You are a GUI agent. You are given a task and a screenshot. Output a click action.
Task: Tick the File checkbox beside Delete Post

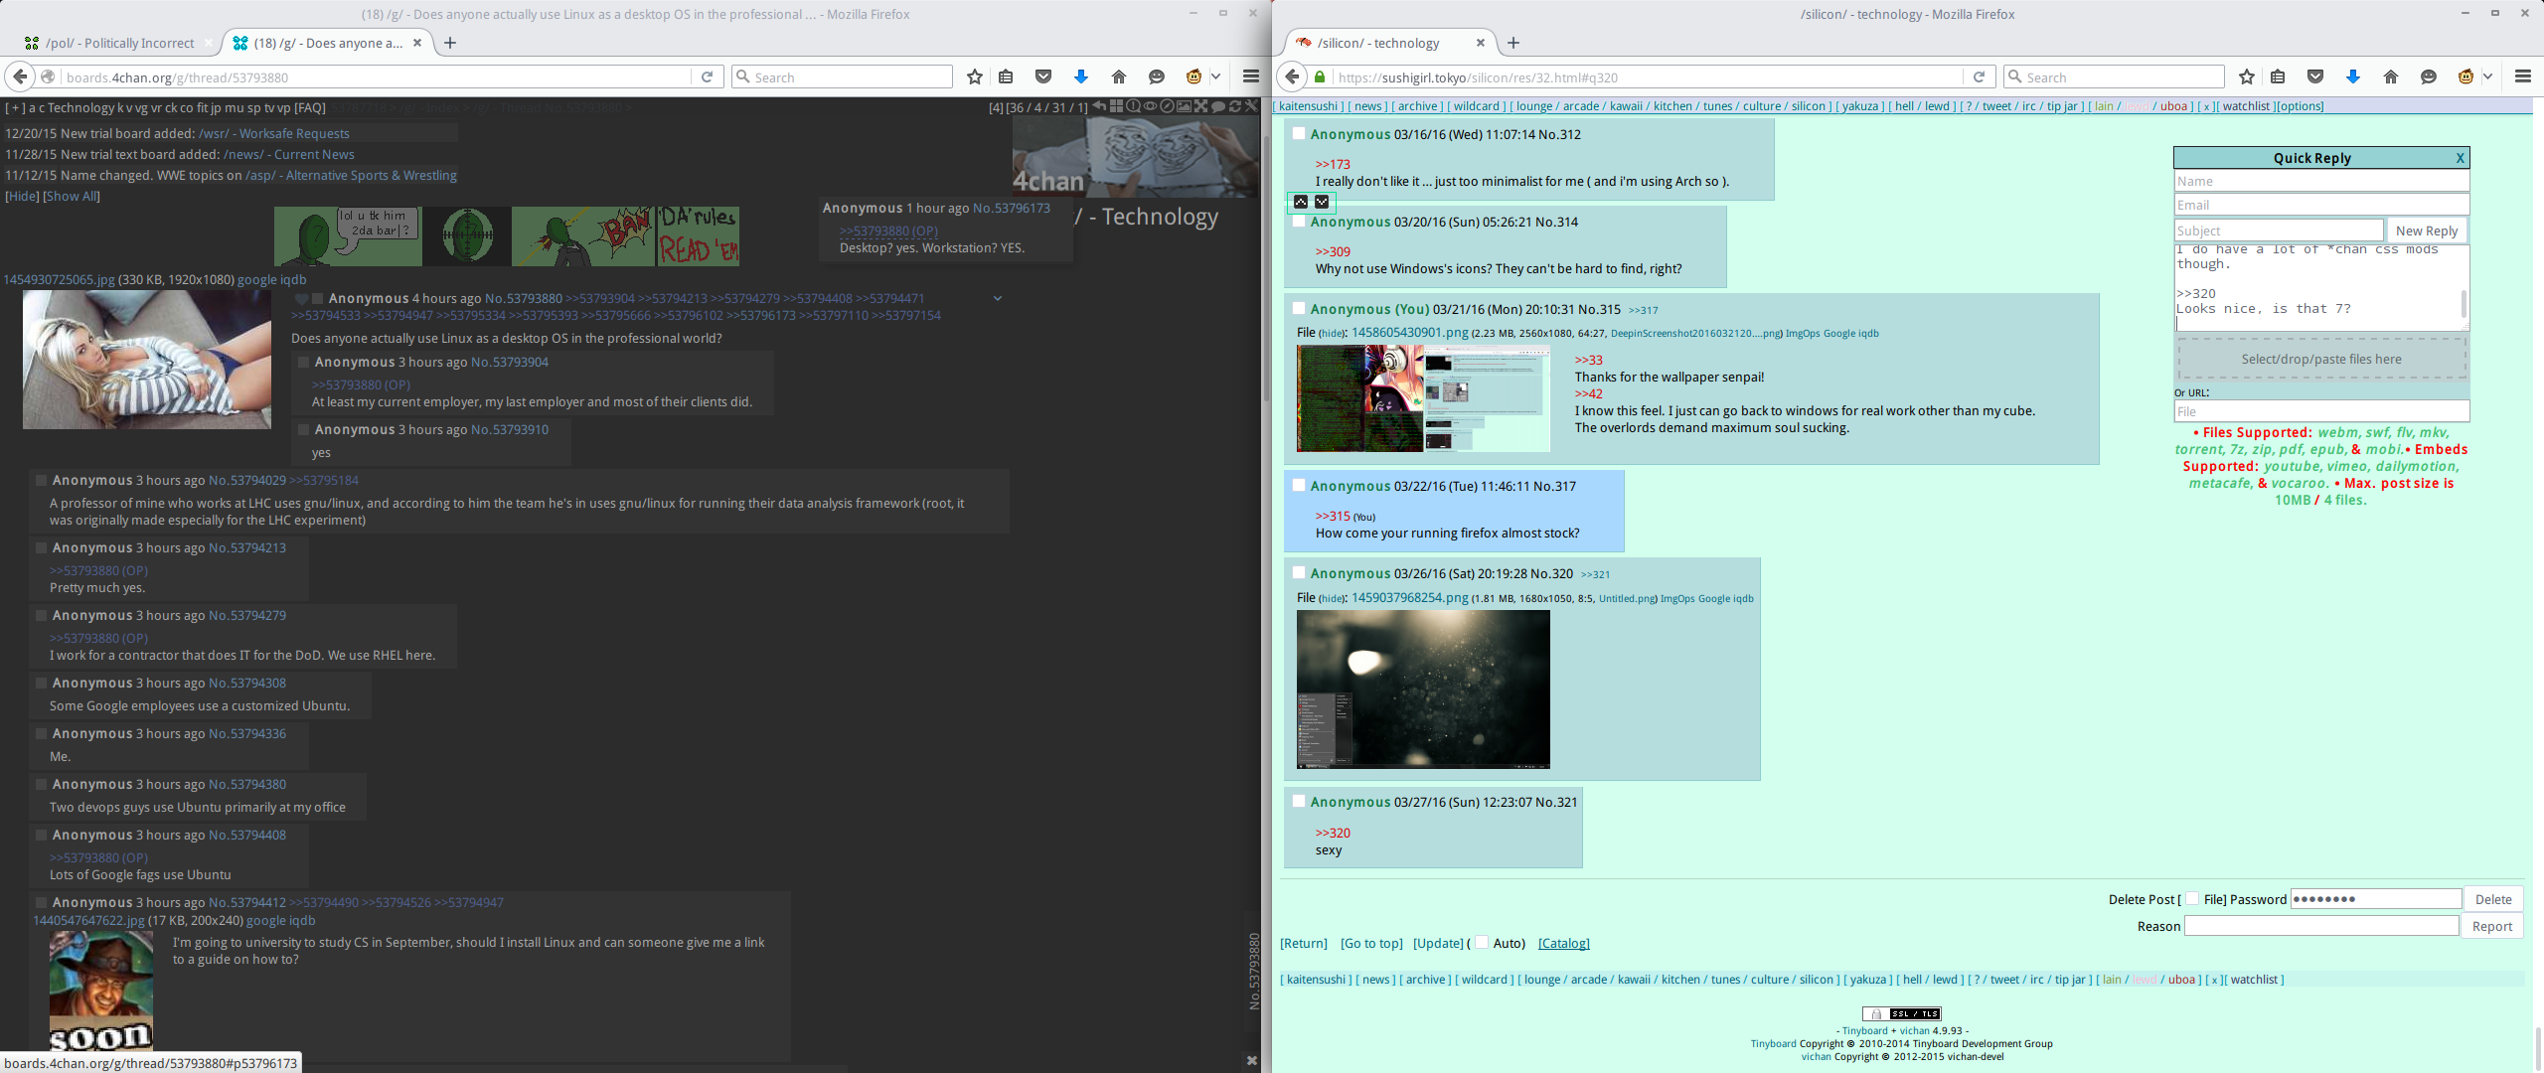pyautogui.click(x=2191, y=898)
